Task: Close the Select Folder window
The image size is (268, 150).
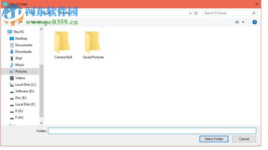Action: tap(257, 4)
